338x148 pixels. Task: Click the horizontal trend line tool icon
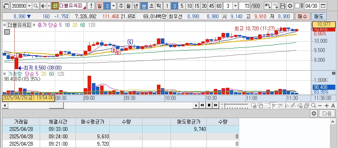pyautogui.click(x=280, y=105)
